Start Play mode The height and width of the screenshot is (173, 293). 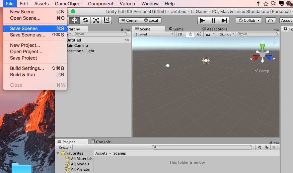click(x=203, y=20)
